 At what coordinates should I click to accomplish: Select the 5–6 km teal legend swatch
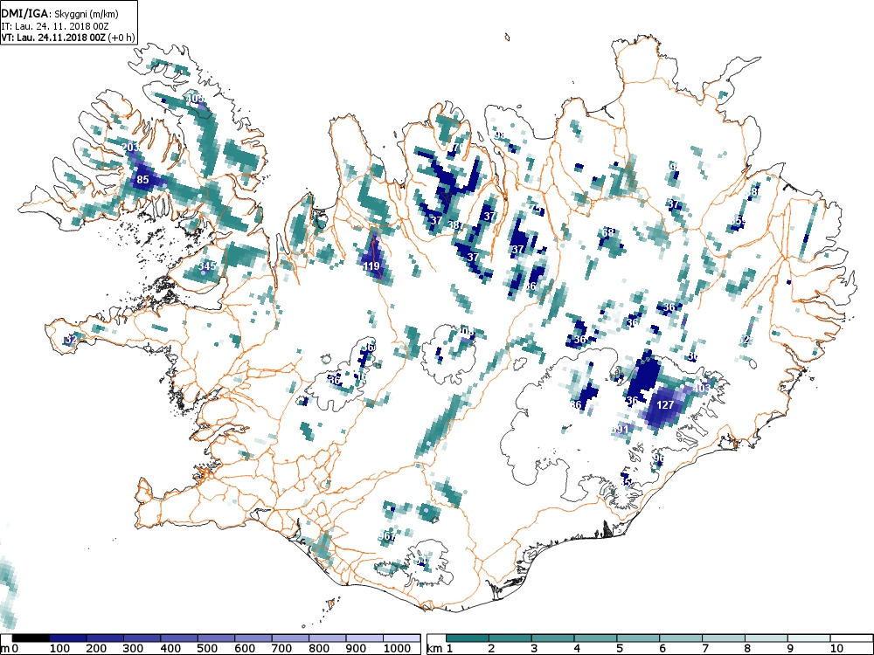coord(638,638)
